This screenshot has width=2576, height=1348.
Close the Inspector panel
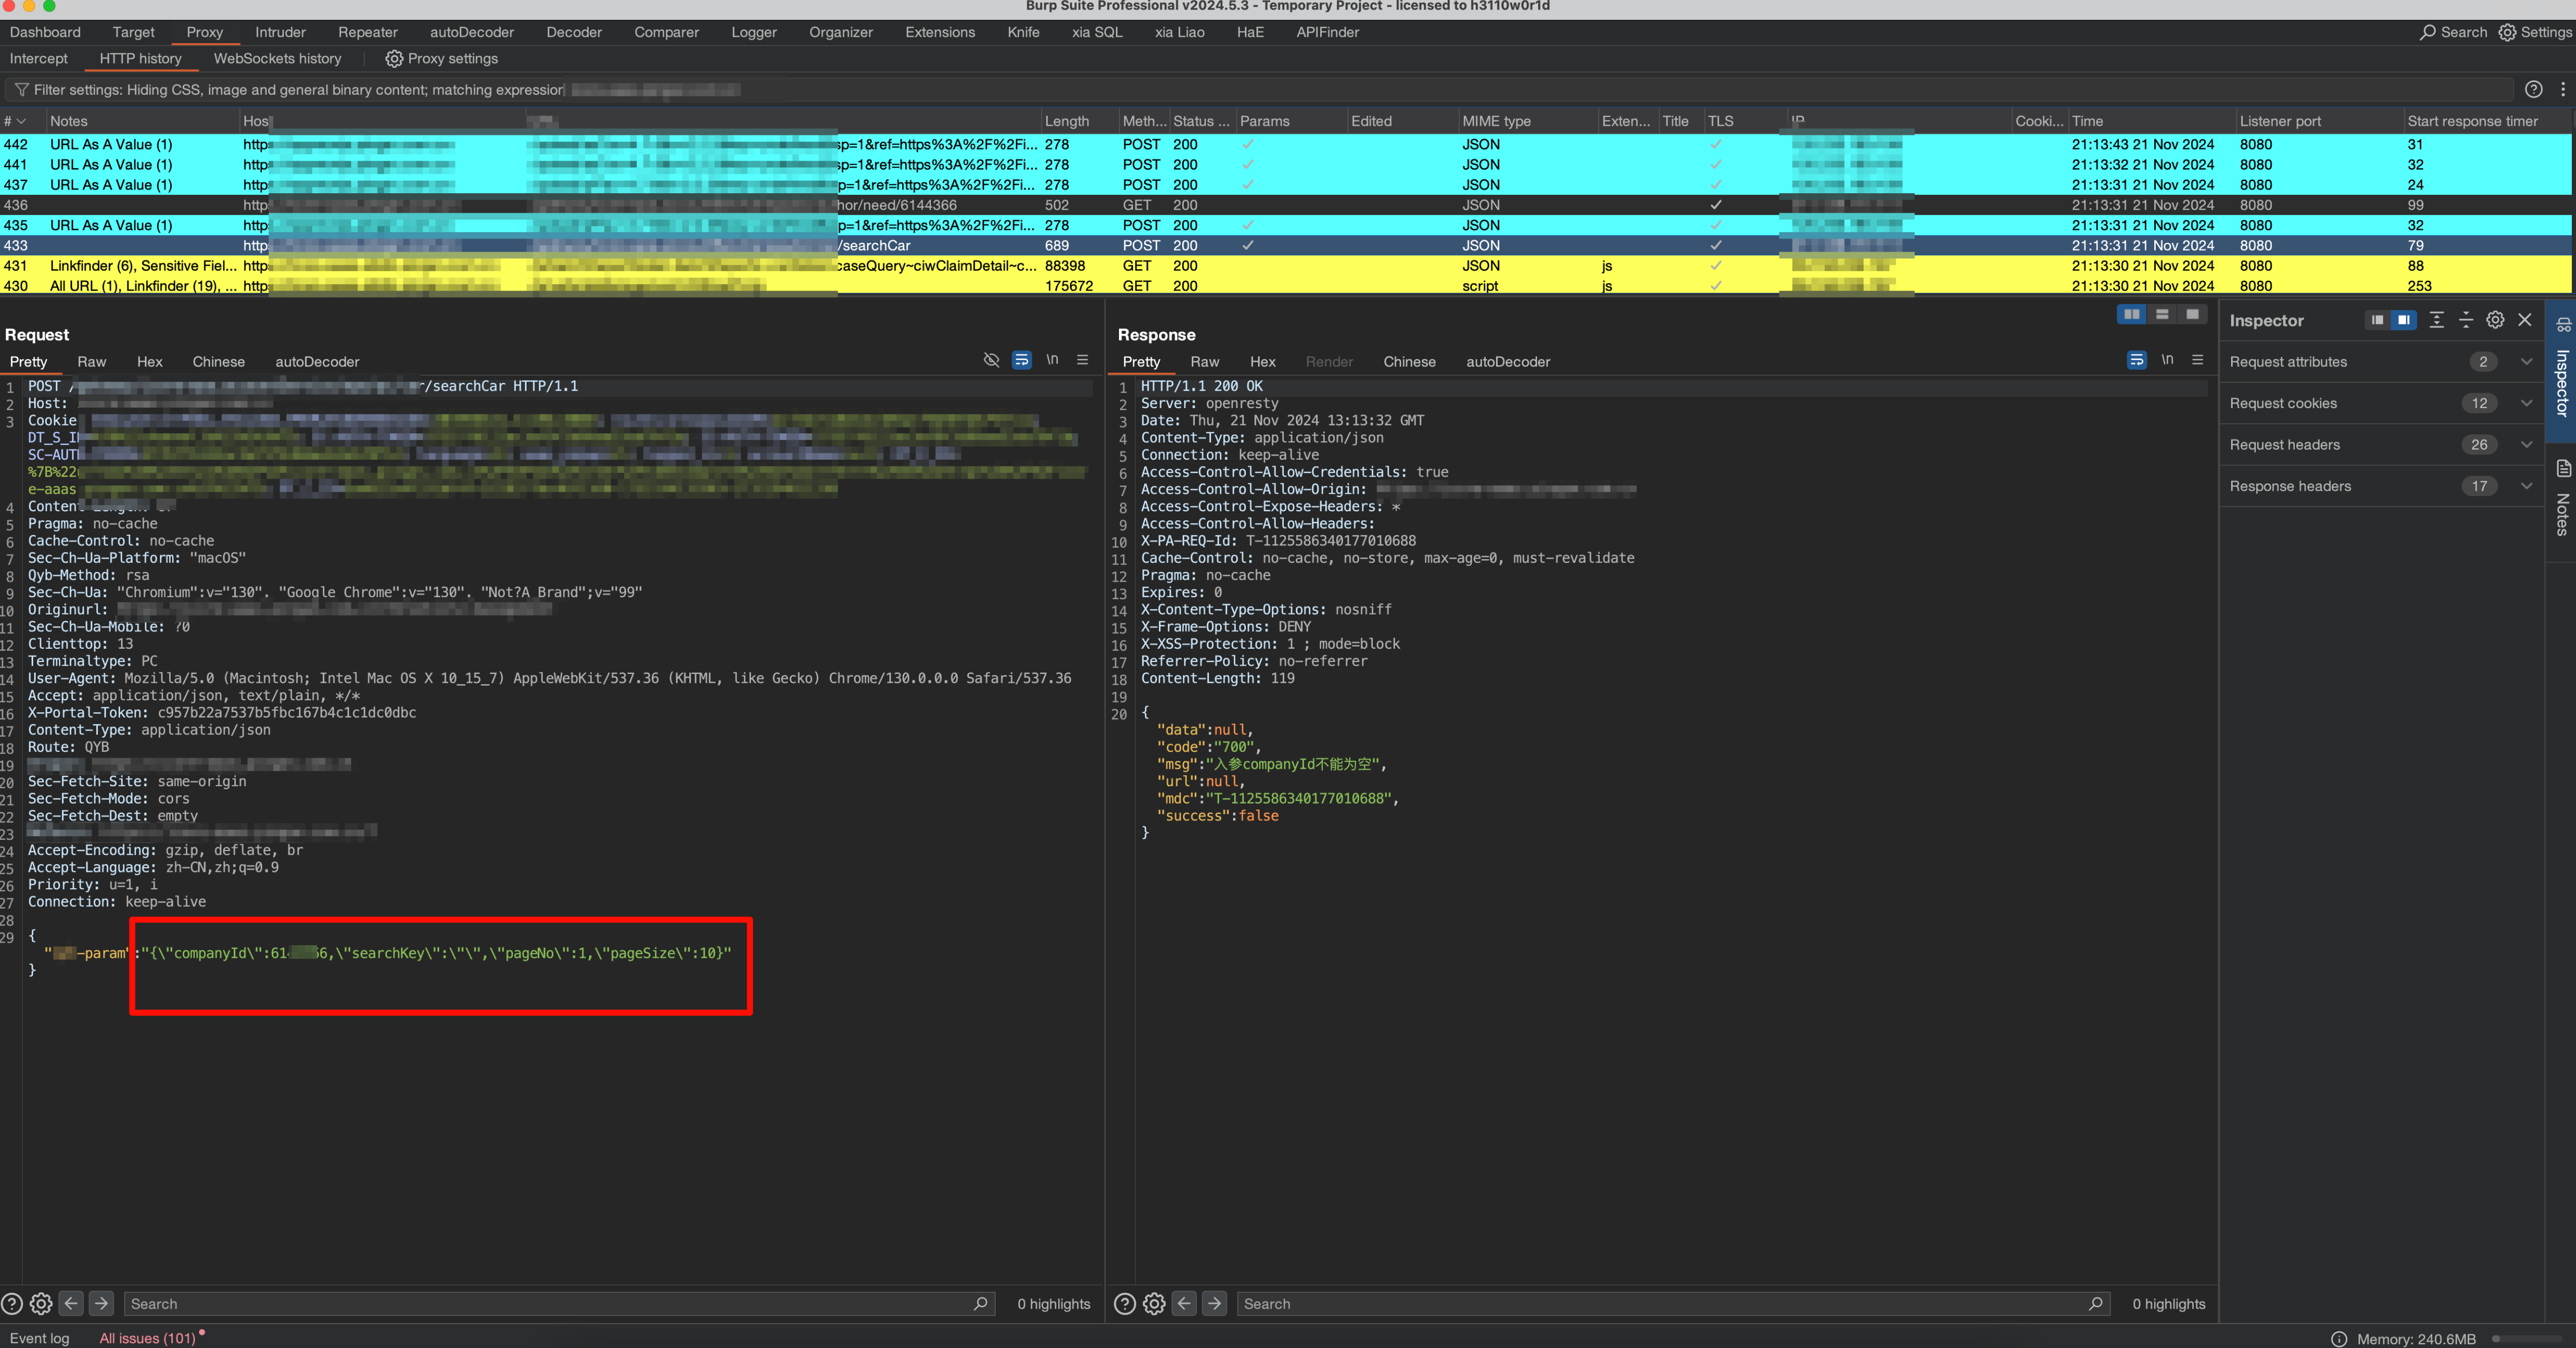point(2524,320)
